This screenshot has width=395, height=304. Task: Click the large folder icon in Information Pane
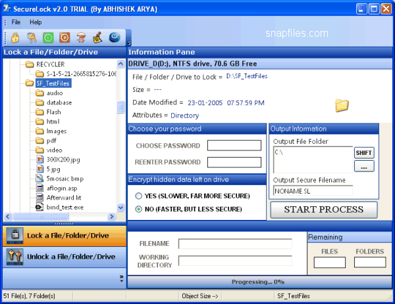pyautogui.click(x=342, y=105)
